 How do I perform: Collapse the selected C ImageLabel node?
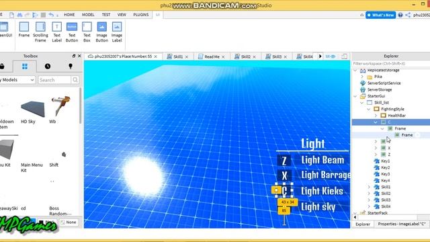point(376,122)
